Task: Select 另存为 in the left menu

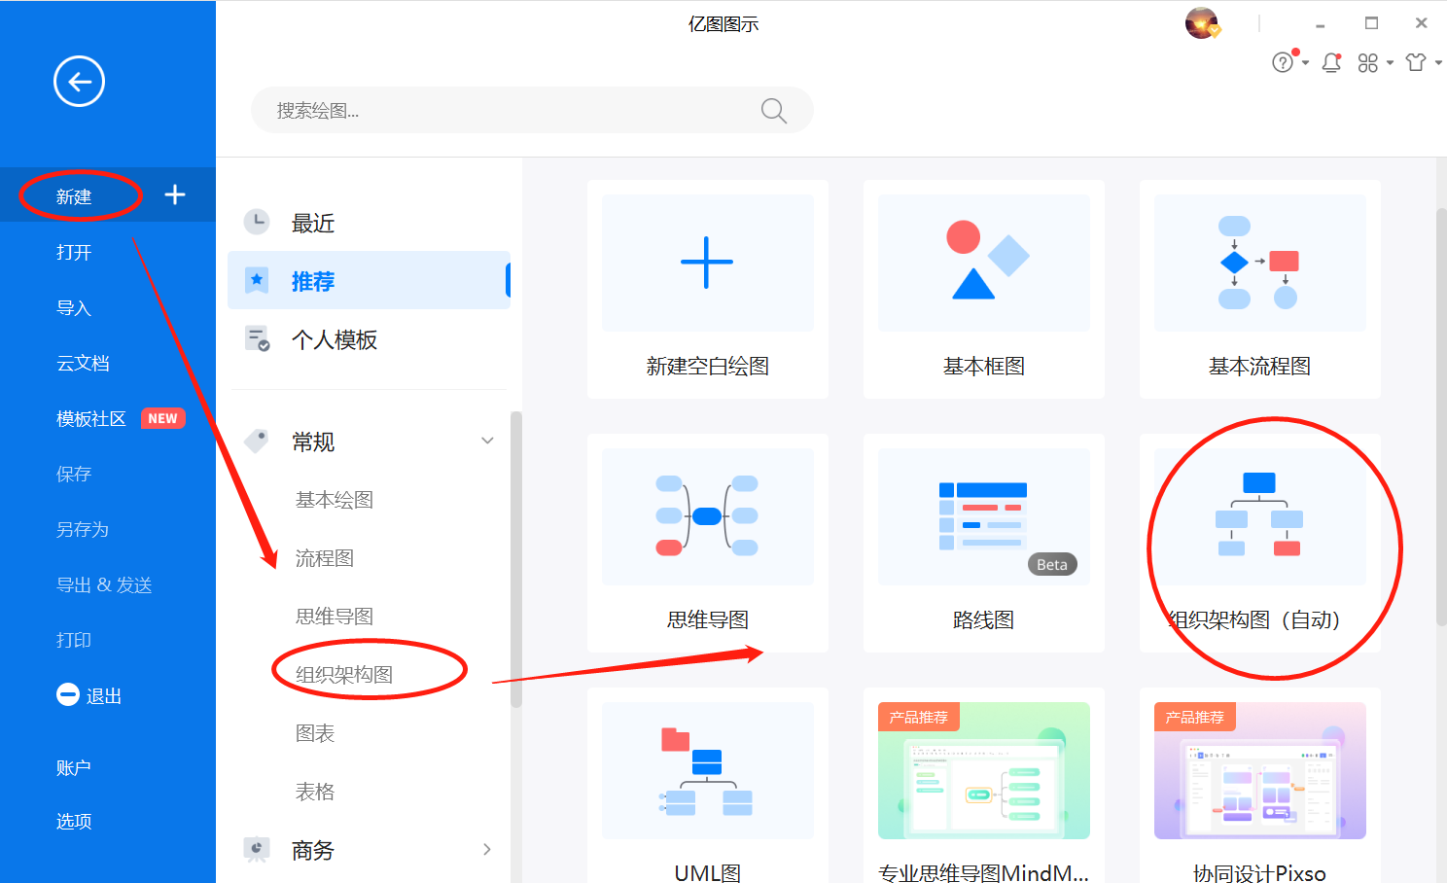Action: point(83,529)
